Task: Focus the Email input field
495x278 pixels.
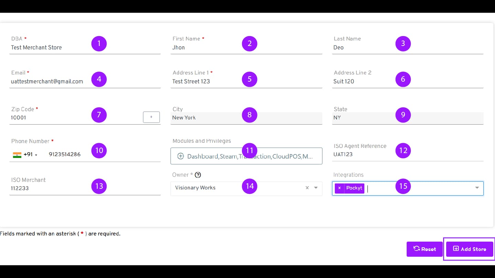Action: click(x=48, y=82)
